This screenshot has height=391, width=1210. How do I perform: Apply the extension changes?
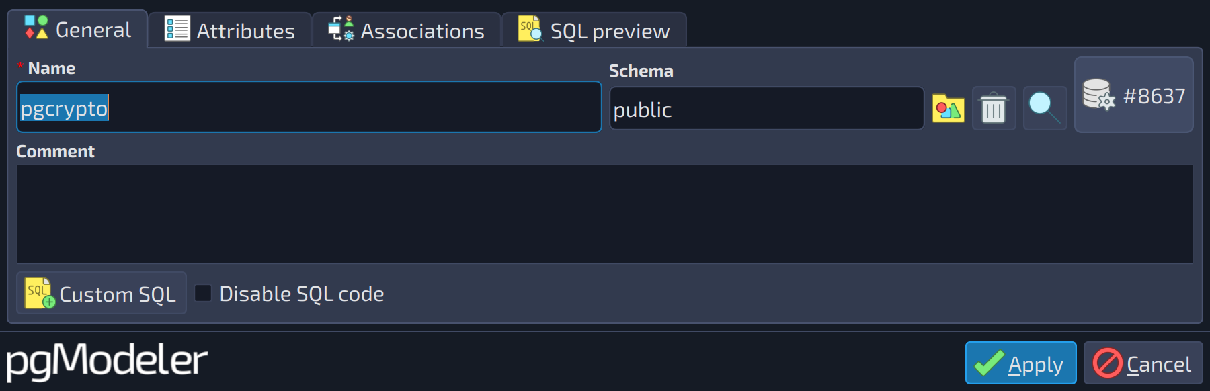[x=1020, y=363]
